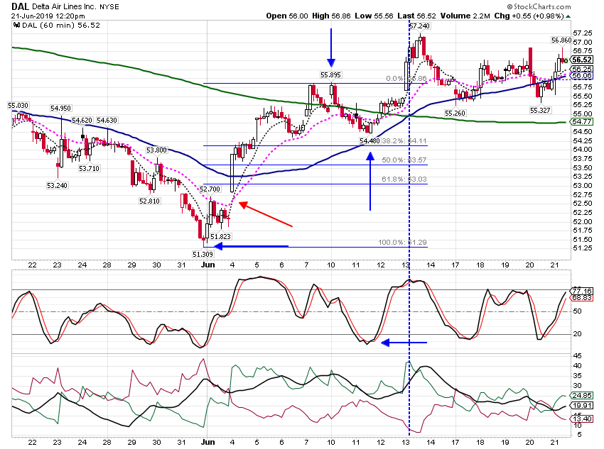Click the 52.700 price label
This screenshot has width=604, height=449.
[210, 189]
